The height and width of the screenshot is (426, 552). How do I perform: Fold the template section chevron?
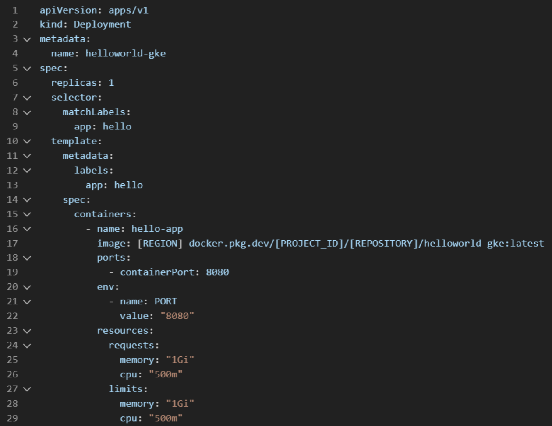[x=27, y=142]
